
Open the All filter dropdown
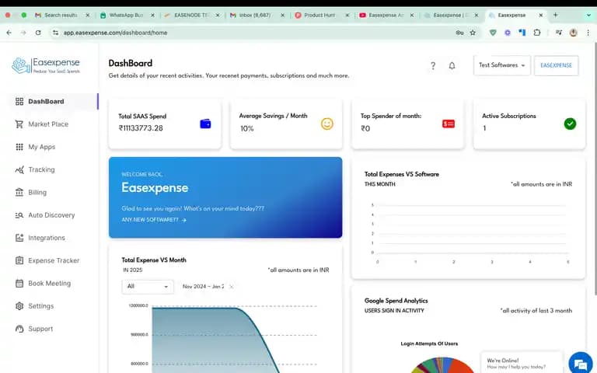[148, 287]
